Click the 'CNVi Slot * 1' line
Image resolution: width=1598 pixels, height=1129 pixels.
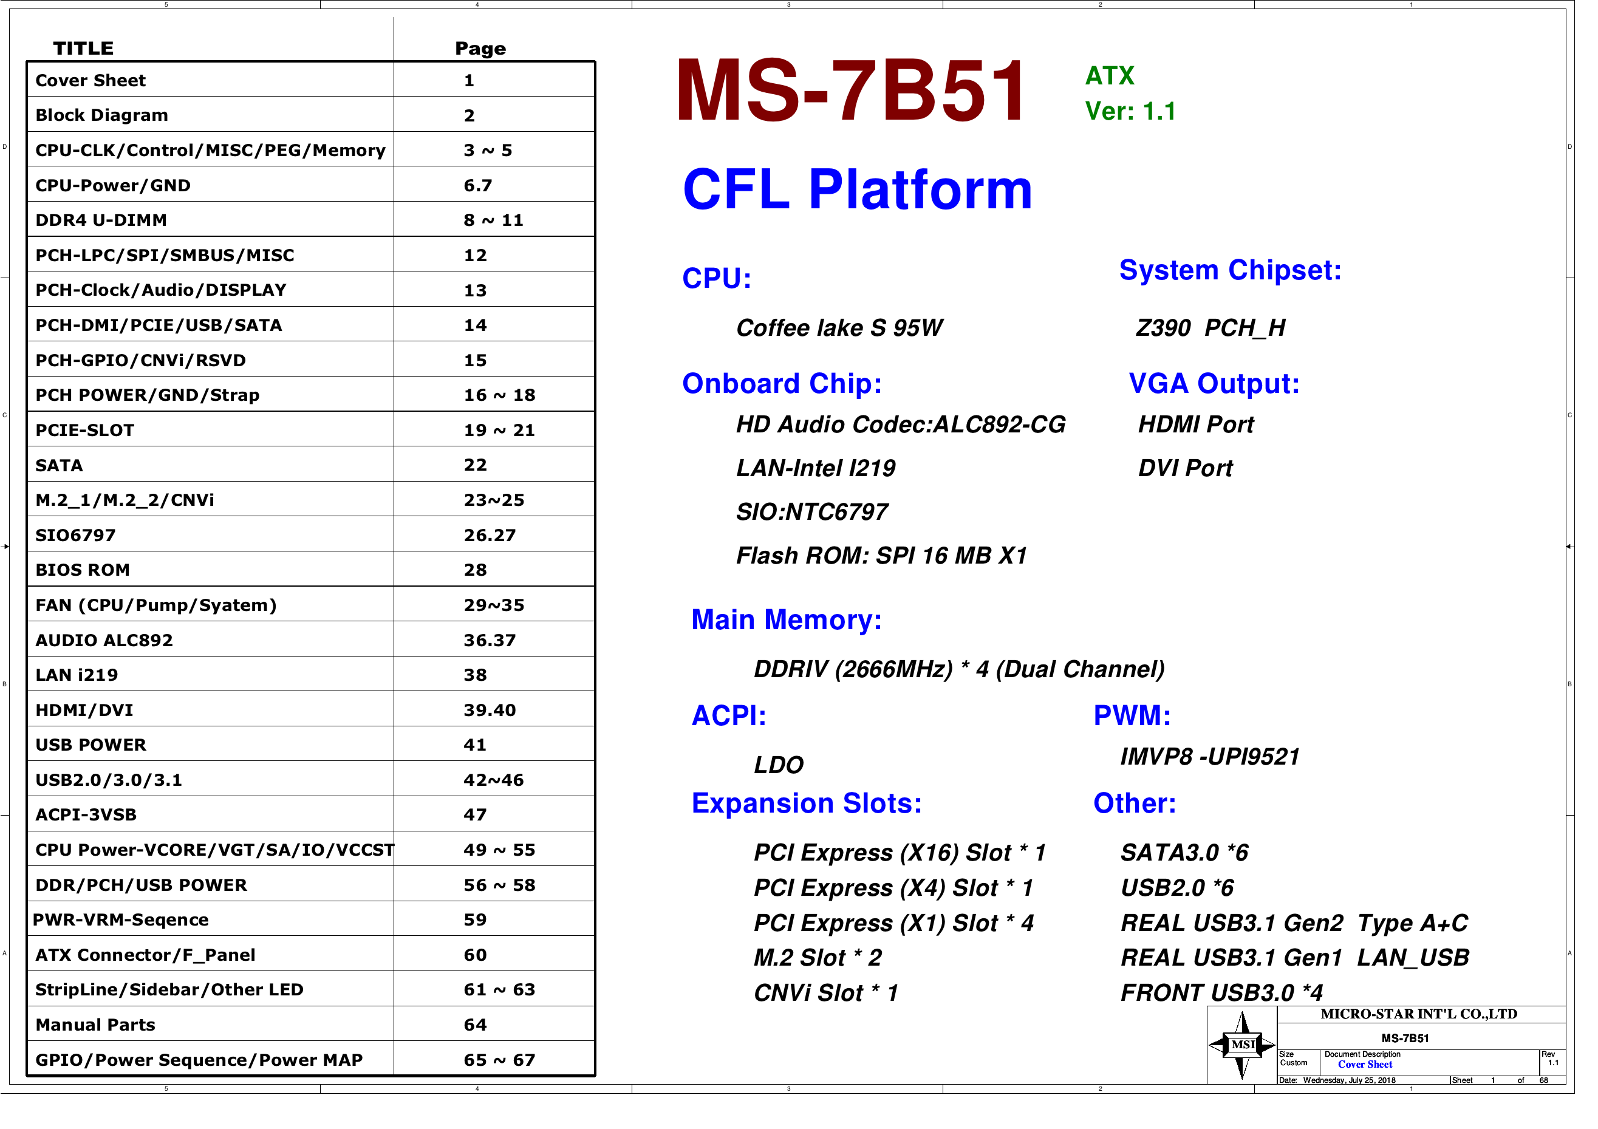[825, 994]
